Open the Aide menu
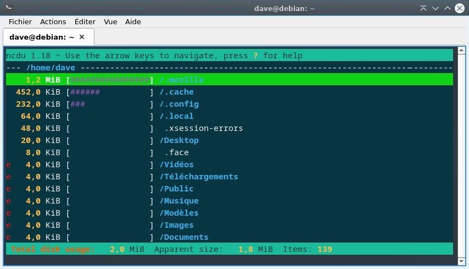Image resolution: width=469 pixels, height=269 pixels. coord(133,21)
